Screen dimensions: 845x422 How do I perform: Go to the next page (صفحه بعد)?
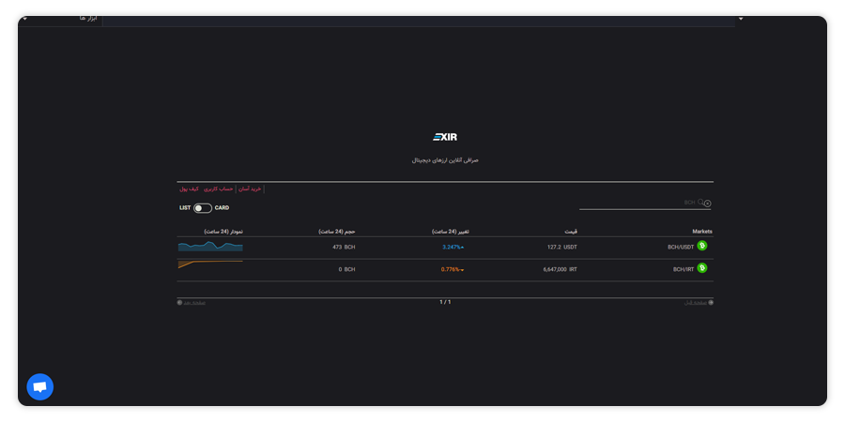tap(192, 303)
